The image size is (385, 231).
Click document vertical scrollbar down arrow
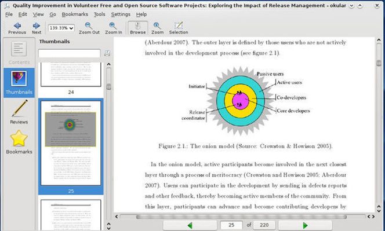coord(379,211)
